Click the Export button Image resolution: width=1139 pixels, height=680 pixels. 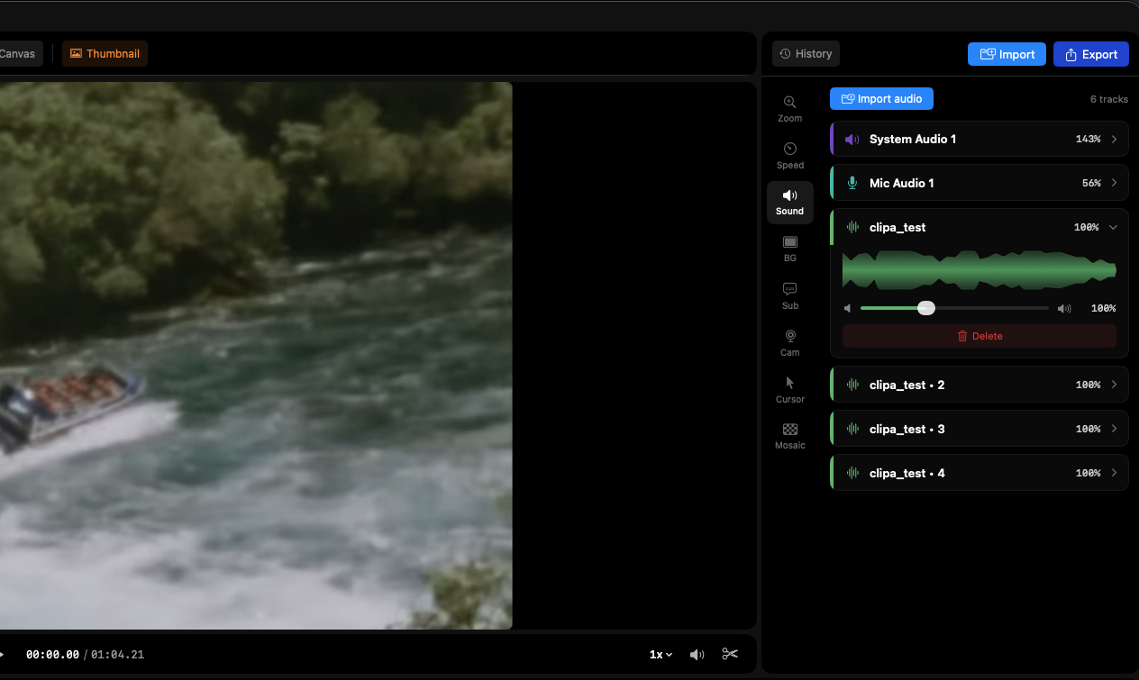pos(1090,54)
